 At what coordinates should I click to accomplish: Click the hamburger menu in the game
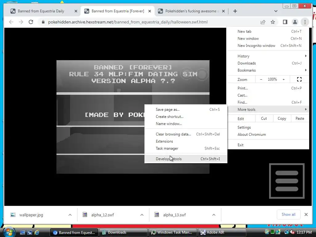click(287, 181)
